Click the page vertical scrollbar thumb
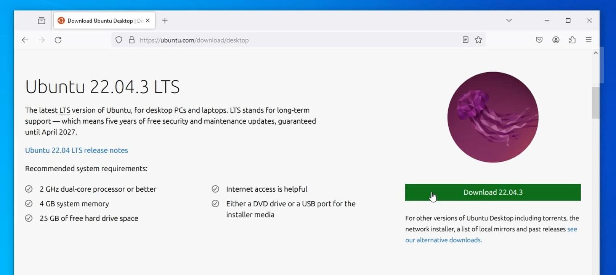 point(595,103)
